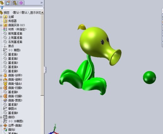This screenshot has width=163, height=134.
Task: Select the 草图1 sketch icon
Action: tap(5, 50)
